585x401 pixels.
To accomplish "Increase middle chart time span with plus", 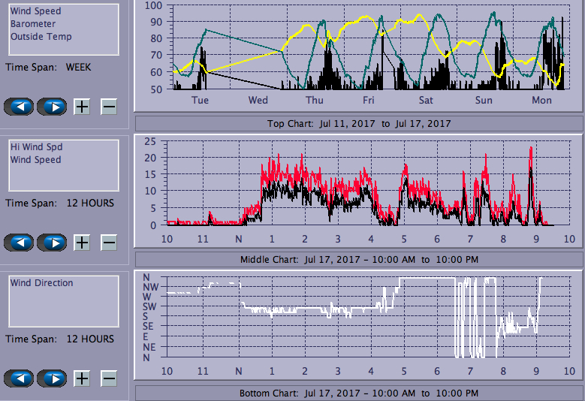I will tap(82, 243).
